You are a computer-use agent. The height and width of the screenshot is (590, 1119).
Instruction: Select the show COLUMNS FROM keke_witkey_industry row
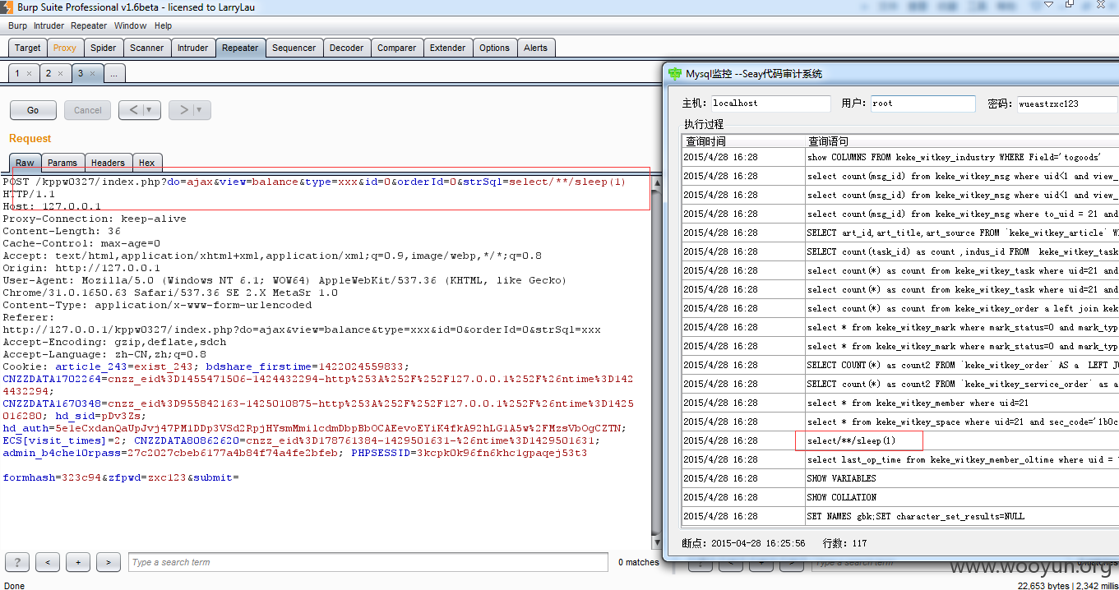(900, 157)
